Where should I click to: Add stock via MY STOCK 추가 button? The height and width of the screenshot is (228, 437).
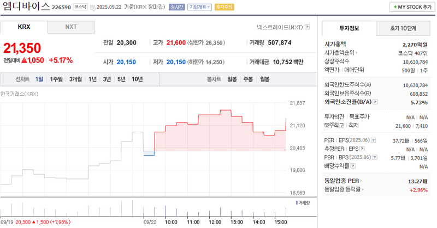(x=412, y=7)
